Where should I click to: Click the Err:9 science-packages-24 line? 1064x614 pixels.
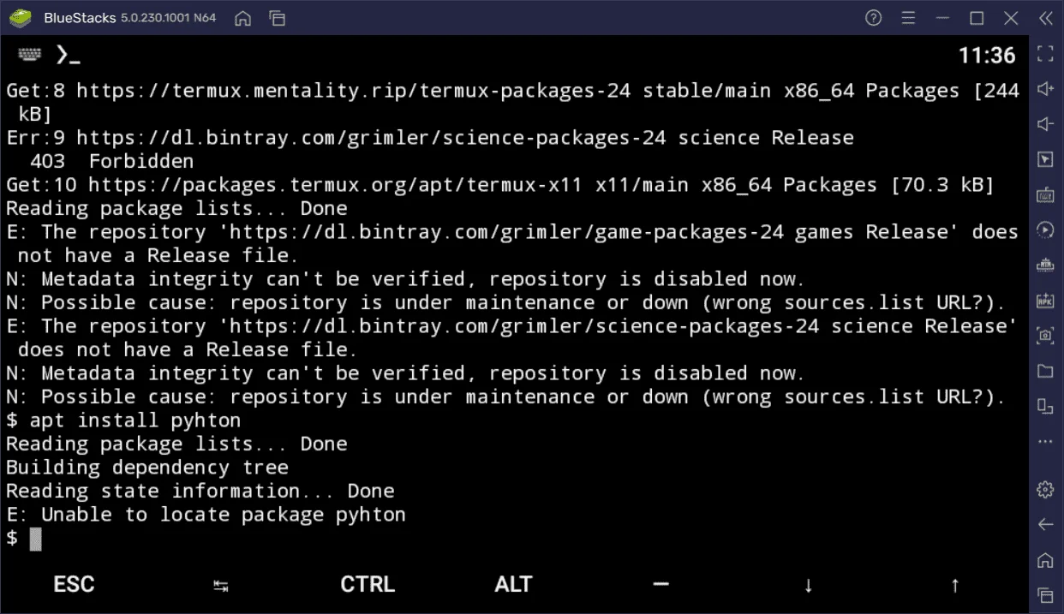pos(430,138)
